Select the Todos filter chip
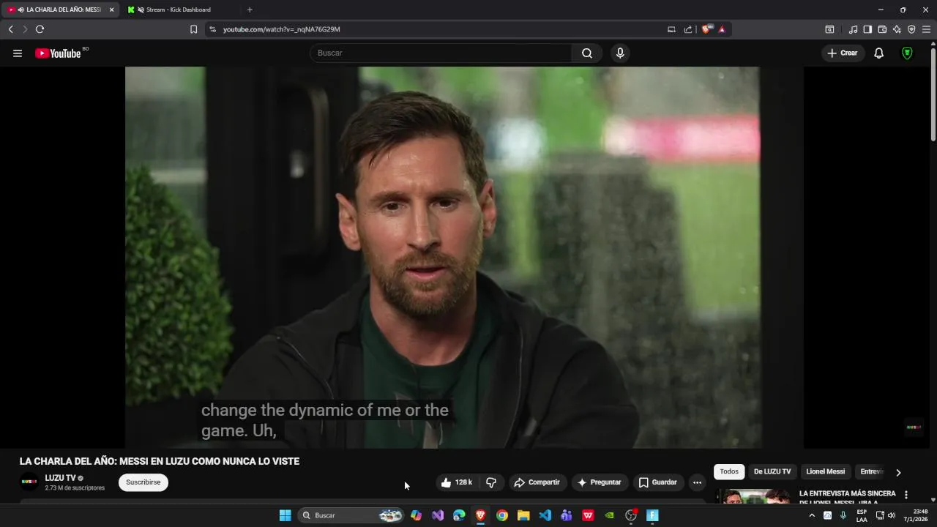 [x=729, y=472]
